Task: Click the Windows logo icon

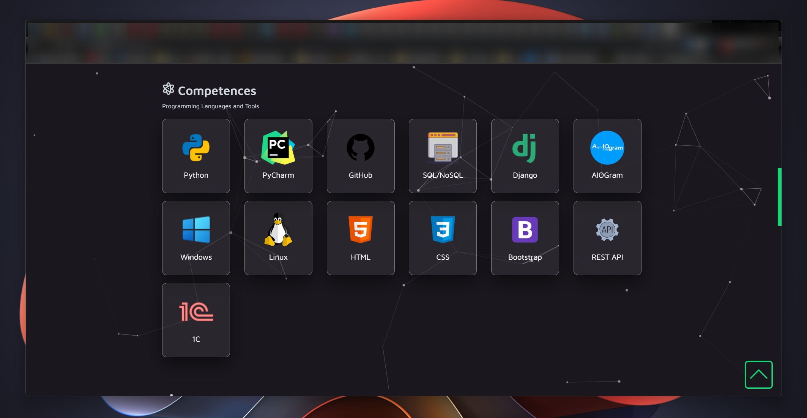Action: pyautogui.click(x=196, y=230)
